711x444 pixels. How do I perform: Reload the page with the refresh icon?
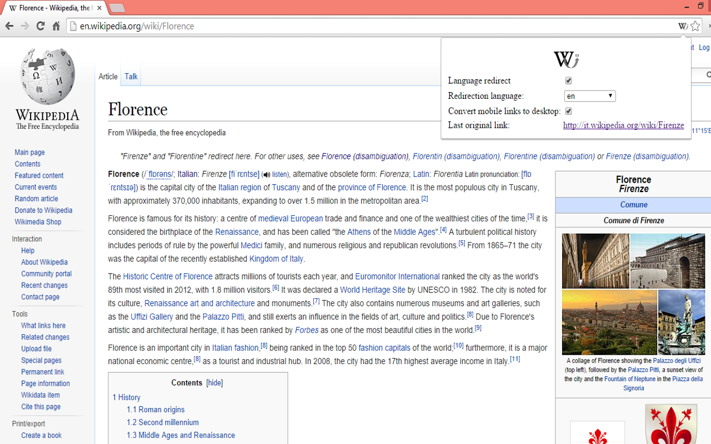41,26
